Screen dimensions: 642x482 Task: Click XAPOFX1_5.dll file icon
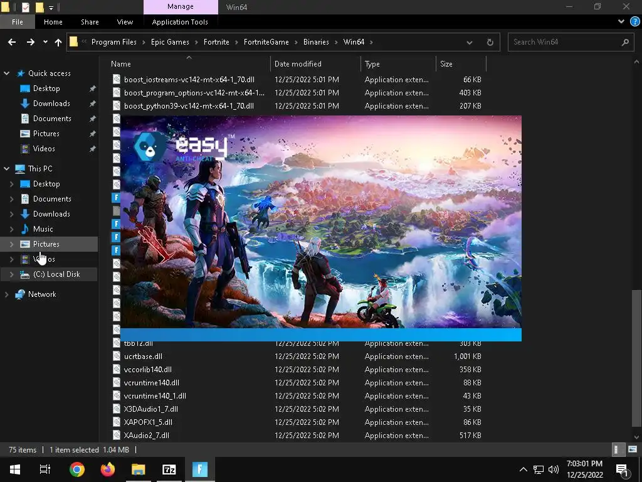(116, 422)
